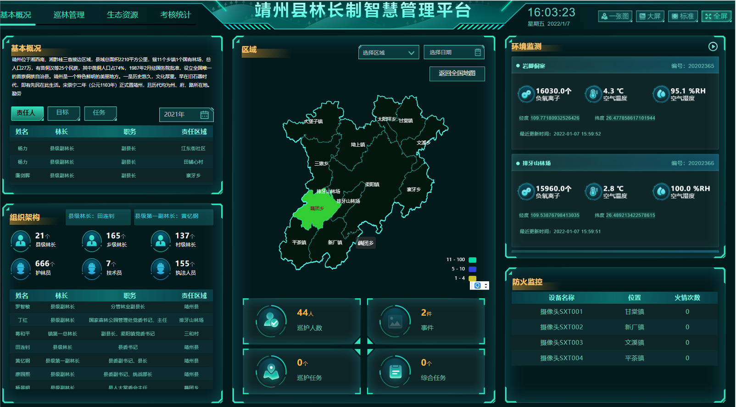The width and height of the screenshot is (736, 407).
Task: Click the 巡护任务 map pin icon
Action: point(271,371)
